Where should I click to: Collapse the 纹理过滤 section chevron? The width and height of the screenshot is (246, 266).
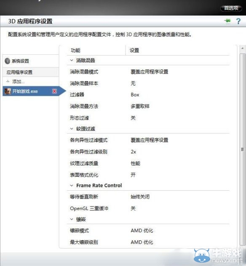click(x=72, y=129)
